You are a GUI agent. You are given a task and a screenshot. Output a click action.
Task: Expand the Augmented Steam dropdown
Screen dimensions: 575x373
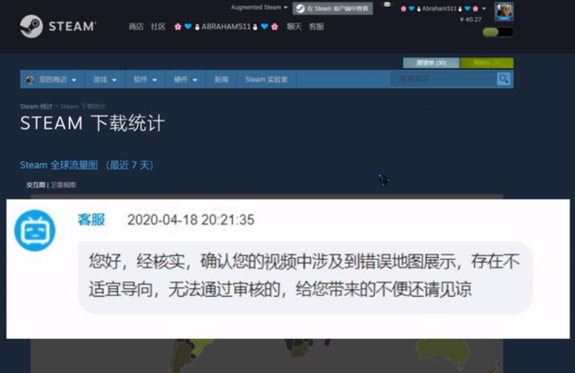point(259,7)
